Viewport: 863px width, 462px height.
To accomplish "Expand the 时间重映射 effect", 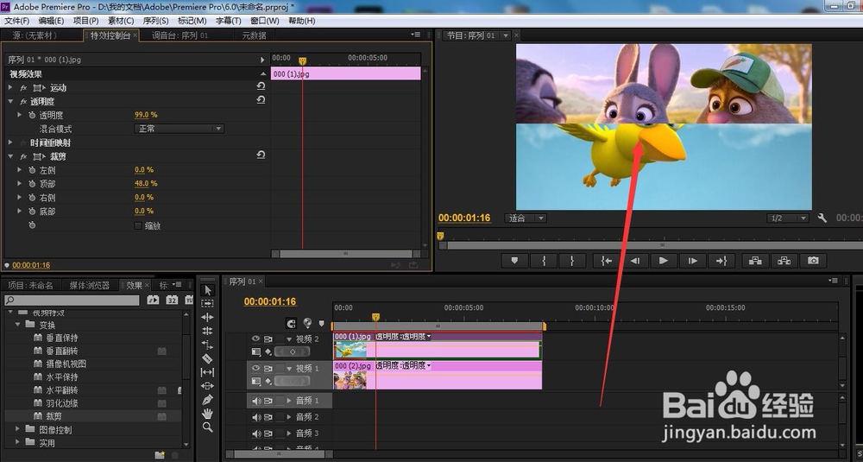I will click(10, 142).
